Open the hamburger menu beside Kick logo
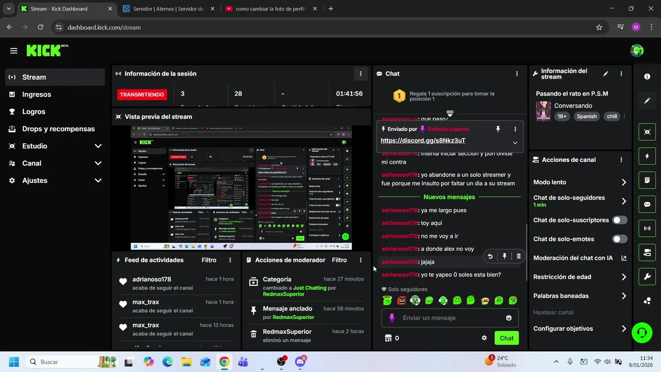661x372 pixels. (x=13, y=51)
